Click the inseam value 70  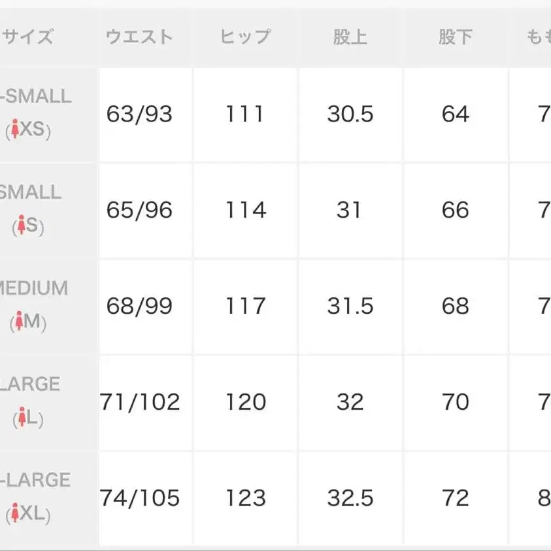(455, 402)
